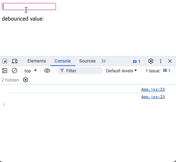
Task: Expand more tabs with double chevron
Action: 103,61
